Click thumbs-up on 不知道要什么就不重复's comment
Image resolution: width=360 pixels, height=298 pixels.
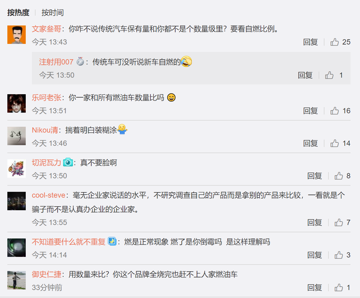(x=339, y=255)
